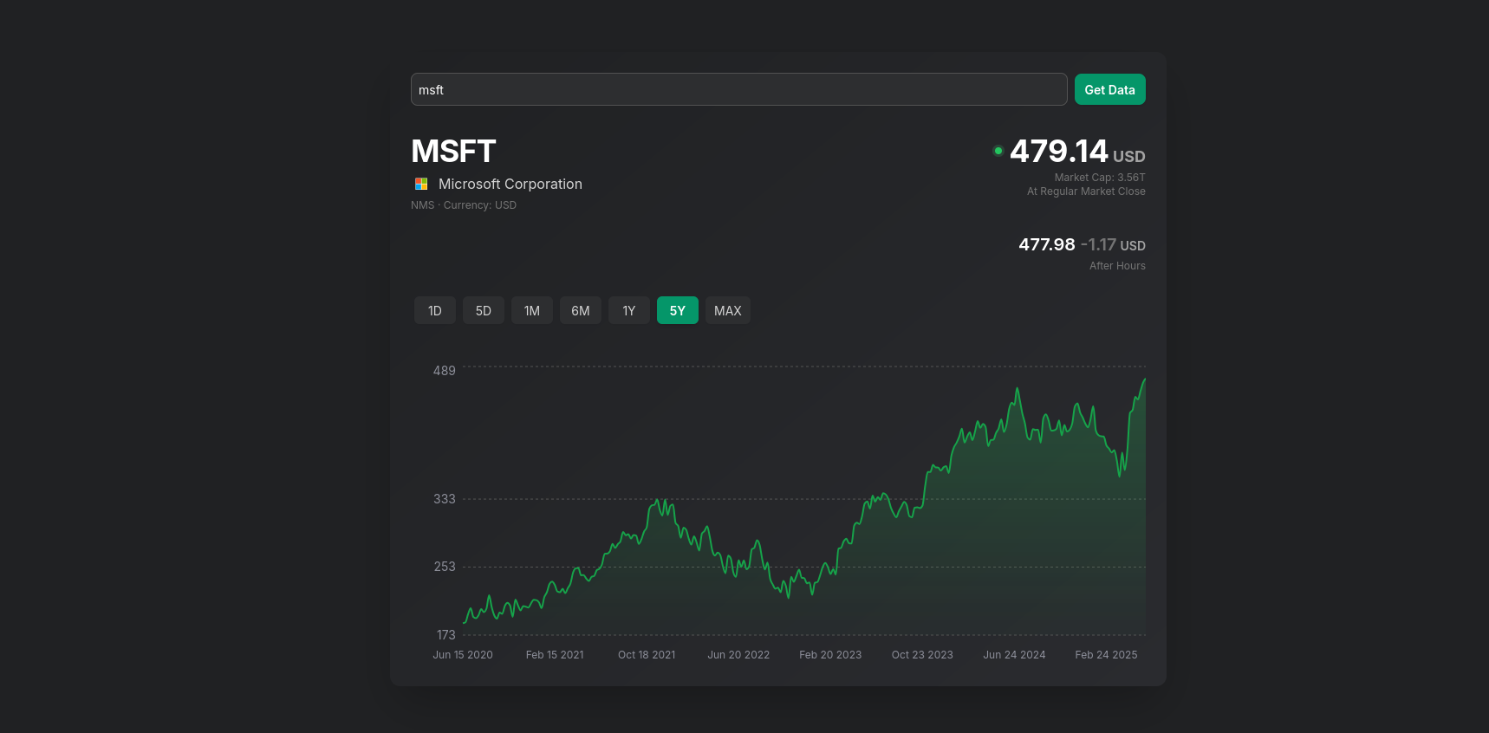Click the Feb 24 2025 date label
The width and height of the screenshot is (1489, 733).
[1106, 655]
